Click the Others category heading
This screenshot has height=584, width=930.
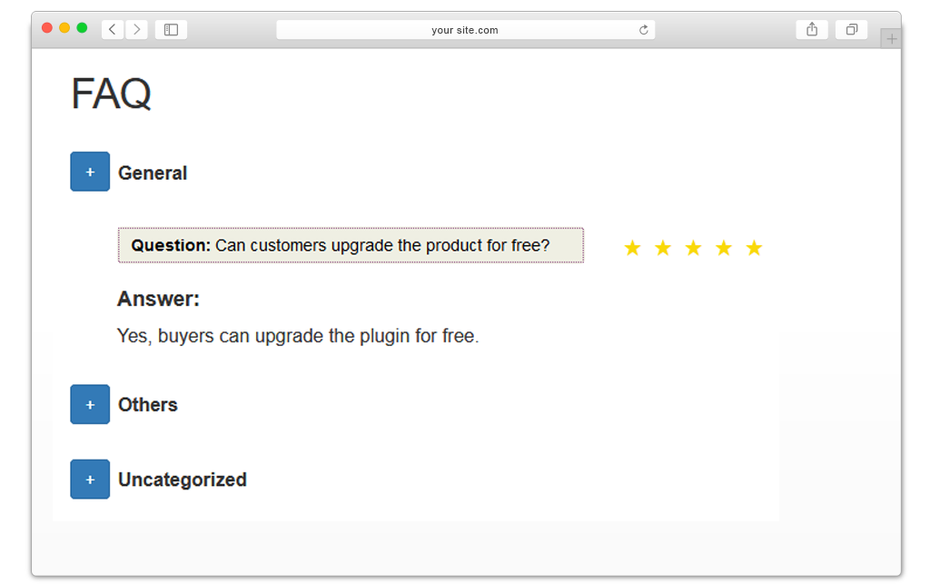click(148, 404)
